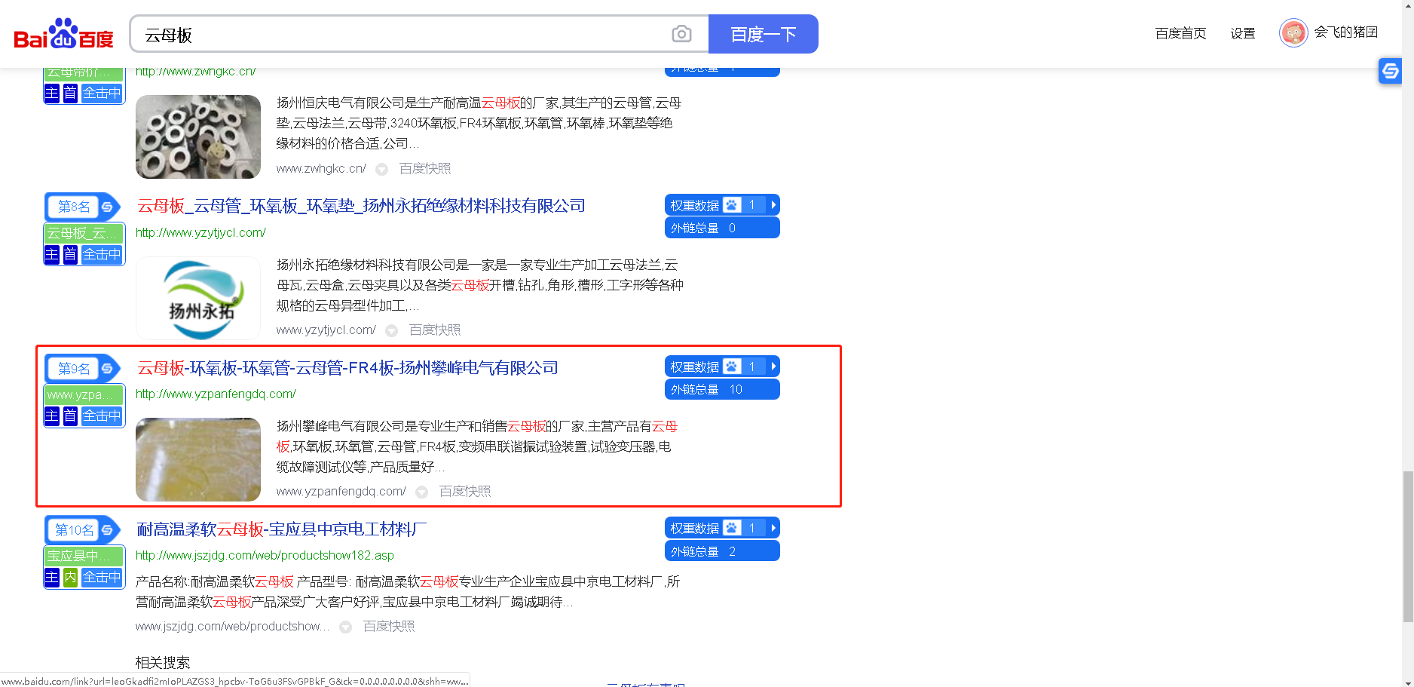Click the yellow mica sheet thumbnail
This screenshot has width=1414, height=687.
[198, 459]
